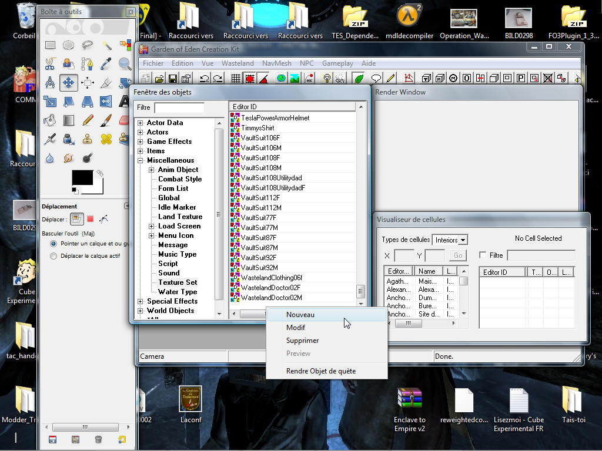The height and width of the screenshot is (451, 602).
Task: Click the green leaf toolbar icon
Action: click(359, 79)
